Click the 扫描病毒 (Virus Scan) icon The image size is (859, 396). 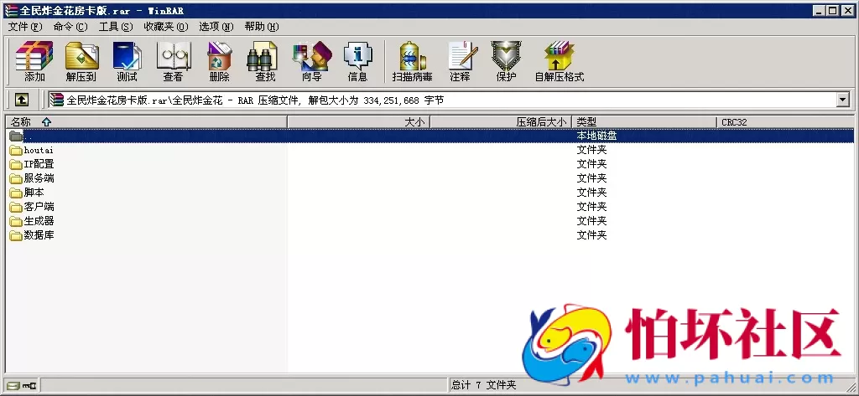413,61
